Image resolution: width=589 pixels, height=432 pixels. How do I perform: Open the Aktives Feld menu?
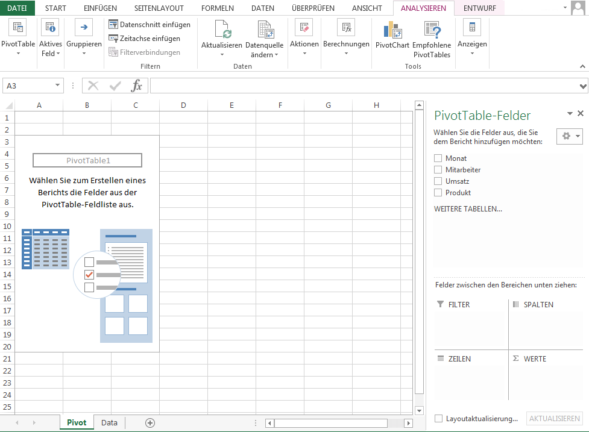[50, 38]
